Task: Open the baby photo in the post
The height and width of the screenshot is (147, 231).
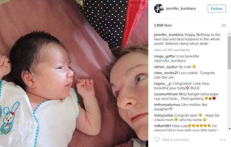Action: (74, 73)
